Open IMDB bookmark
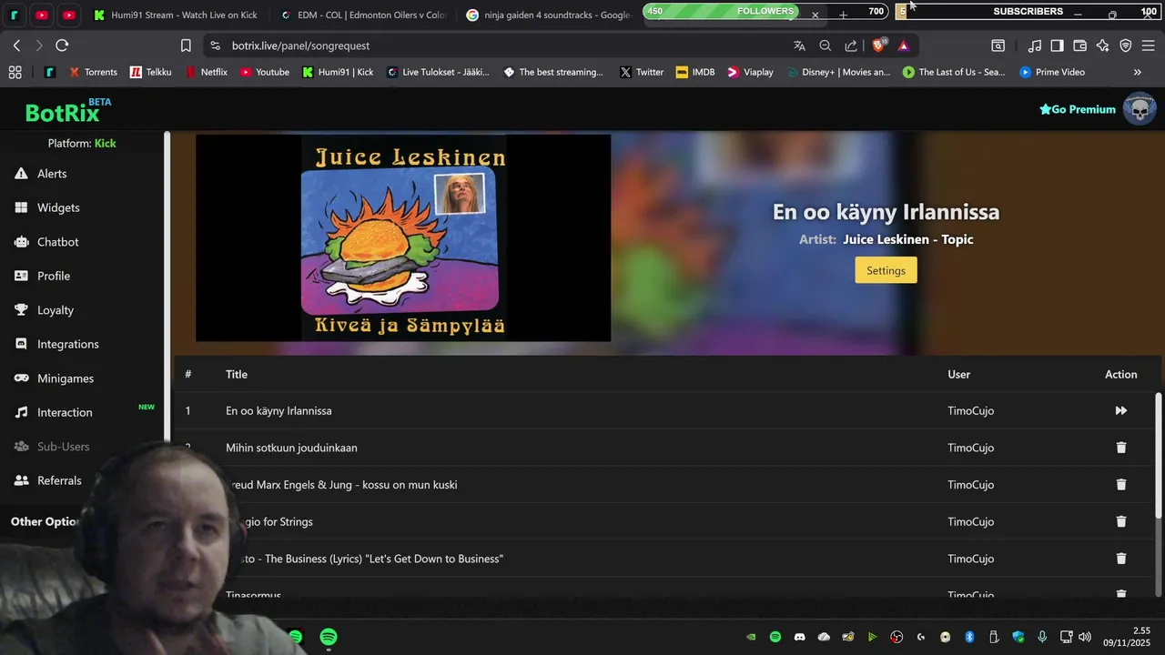 tap(695, 72)
